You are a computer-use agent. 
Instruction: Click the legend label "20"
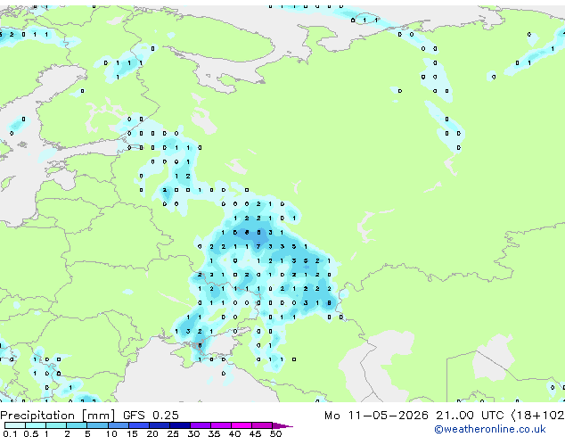tap(152, 433)
